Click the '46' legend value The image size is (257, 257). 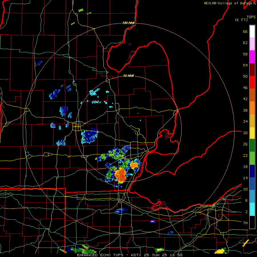pos(245,88)
